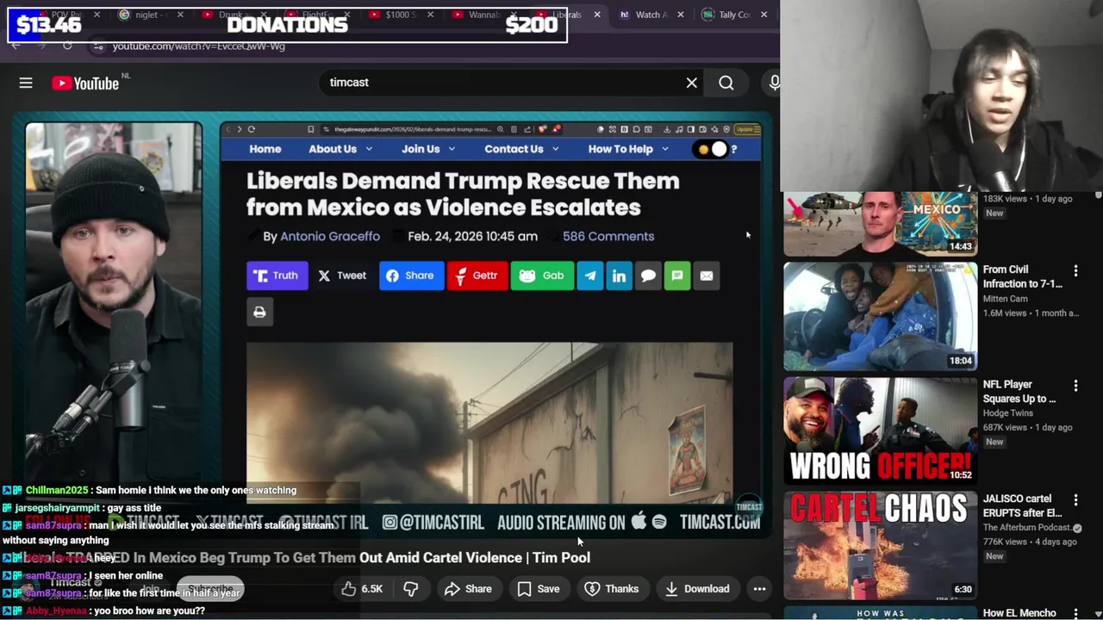Click the X Tweet share button
The image size is (1103, 620).
coord(342,276)
